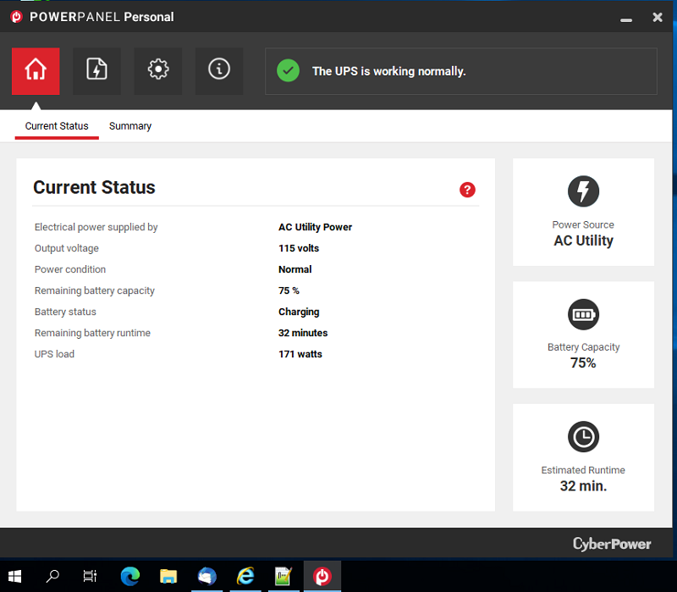Open File Explorer from the taskbar

click(x=168, y=576)
